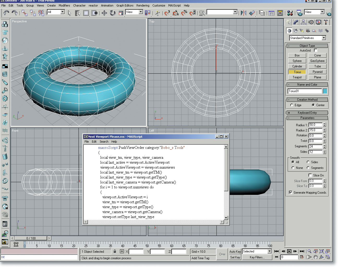
Task: Open the Rendering menu
Action: coord(143,5)
